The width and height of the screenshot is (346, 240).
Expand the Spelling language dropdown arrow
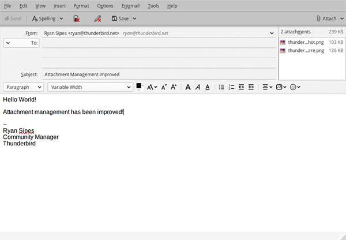point(61,18)
